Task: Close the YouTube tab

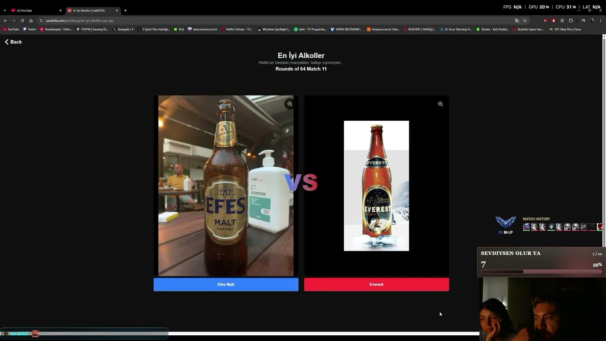Action: coord(60,10)
